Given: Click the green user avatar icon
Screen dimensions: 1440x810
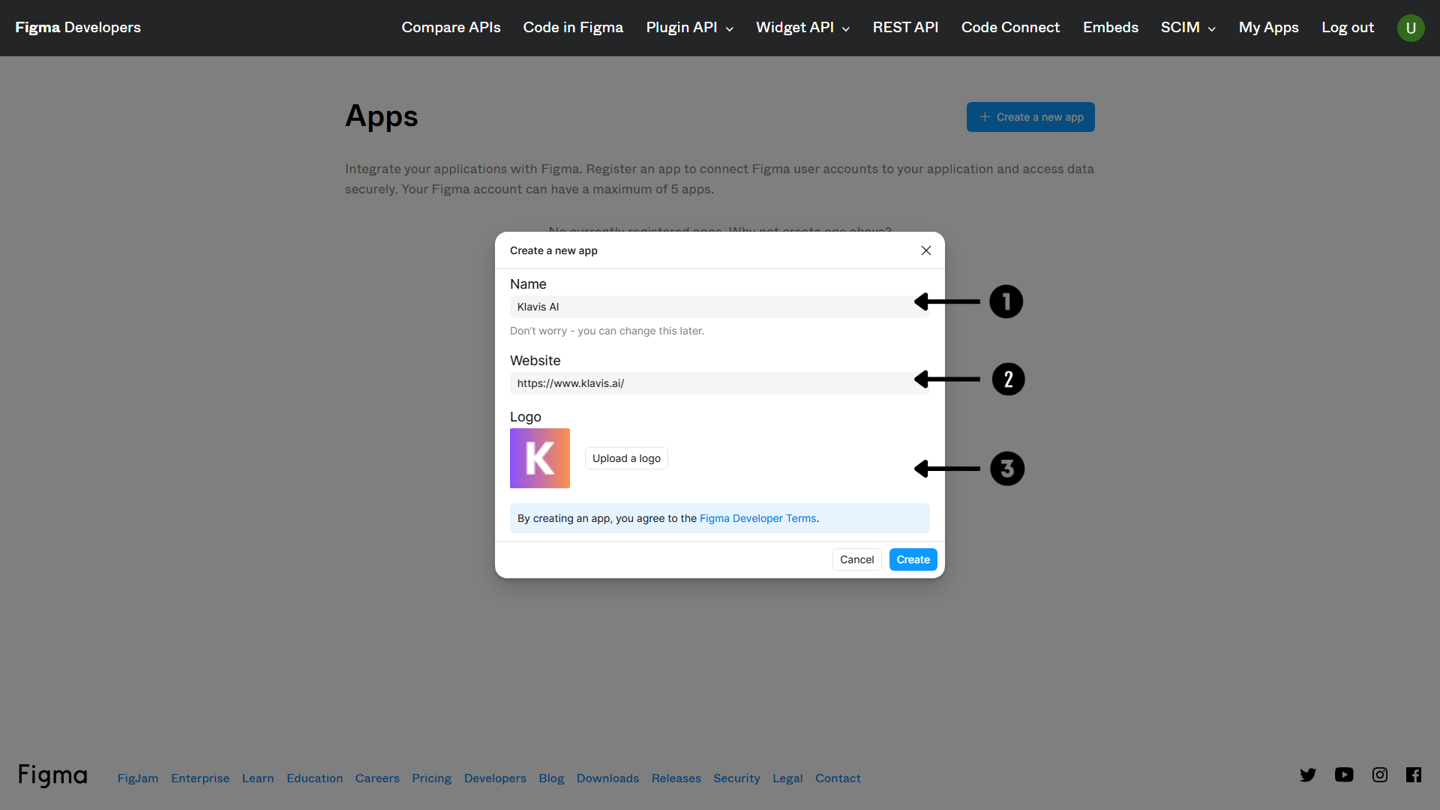Looking at the screenshot, I should [x=1411, y=28].
